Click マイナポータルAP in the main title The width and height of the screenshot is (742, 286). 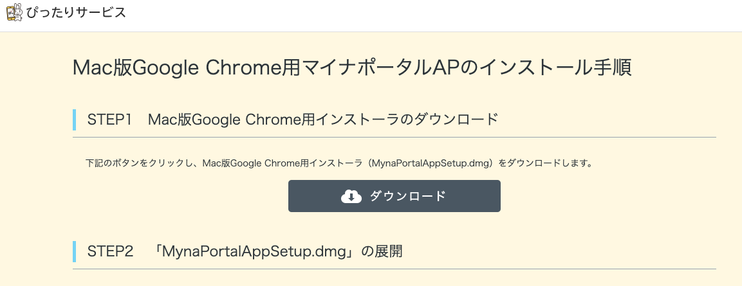point(381,67)
